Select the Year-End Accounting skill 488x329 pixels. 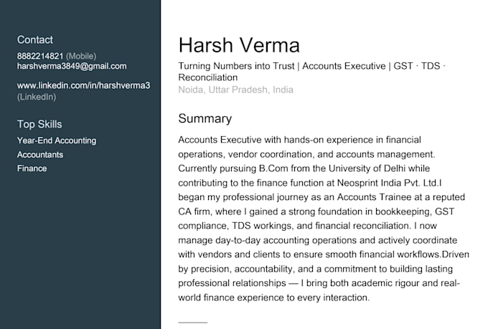[x=57, y=140]
